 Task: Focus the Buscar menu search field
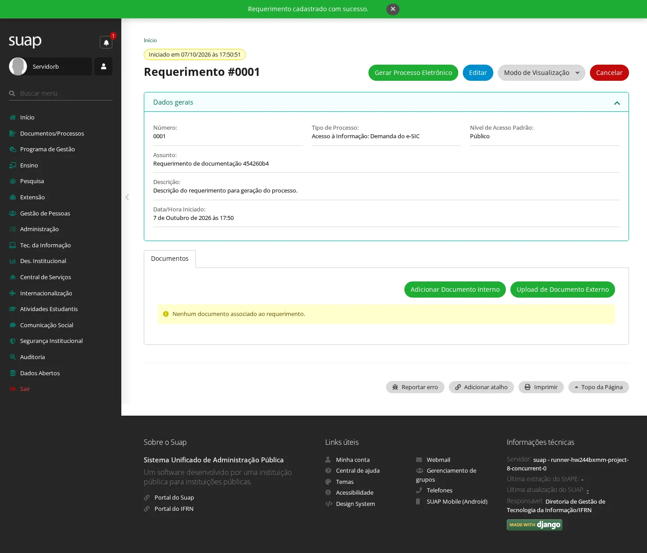point(61,93)
